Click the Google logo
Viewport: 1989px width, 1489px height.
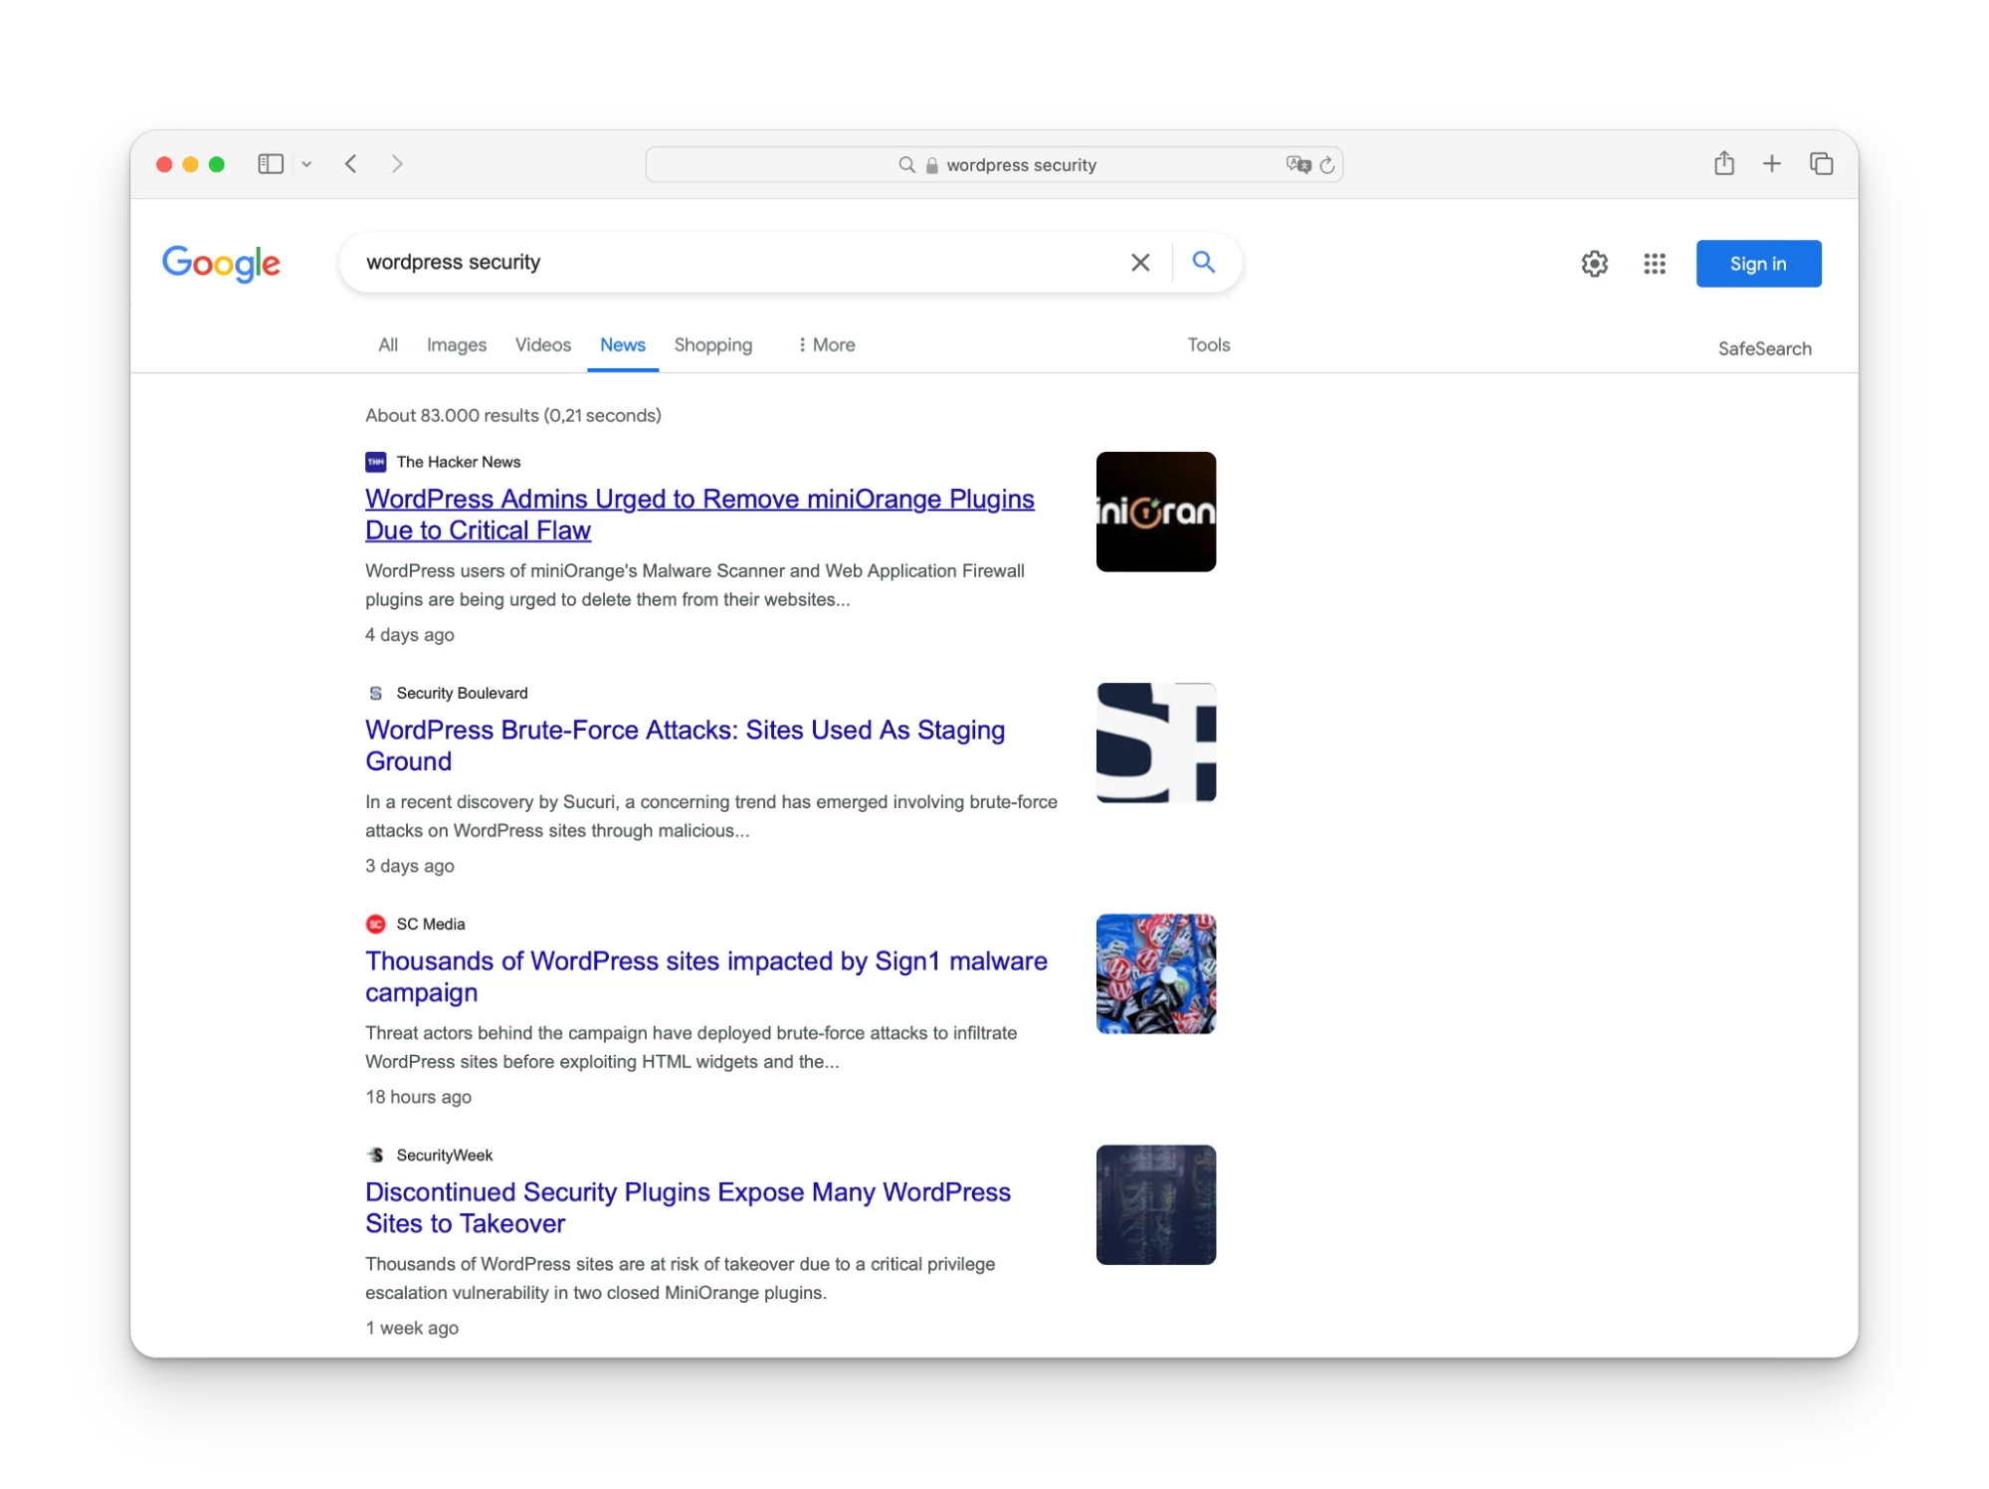[x=221, y=263]
